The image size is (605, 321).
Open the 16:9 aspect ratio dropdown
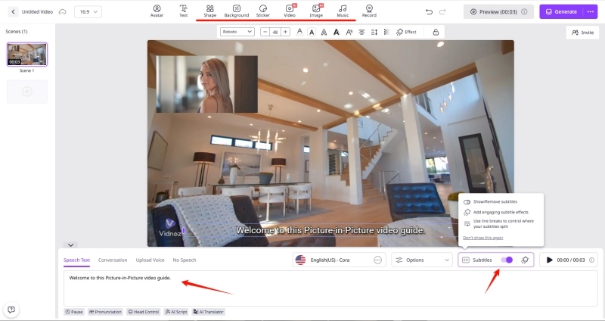[x=88, y=11]
